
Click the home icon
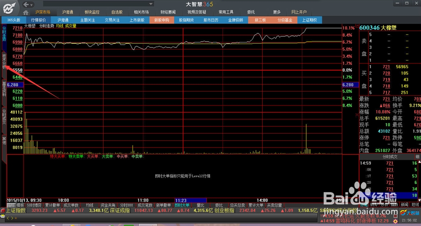[x=26, y=12]
